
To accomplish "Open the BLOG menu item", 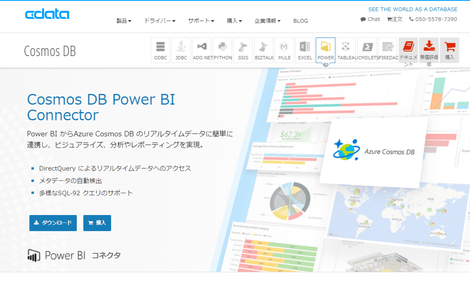I will (x=301, y=21).
